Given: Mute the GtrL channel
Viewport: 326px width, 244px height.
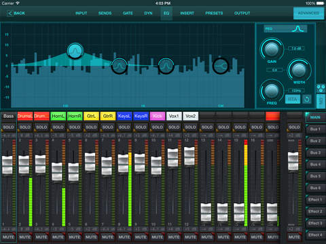Looking at the screenshot, I should pos(91,237).
